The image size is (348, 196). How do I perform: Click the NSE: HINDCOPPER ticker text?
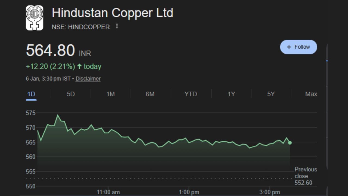point(81,27)
